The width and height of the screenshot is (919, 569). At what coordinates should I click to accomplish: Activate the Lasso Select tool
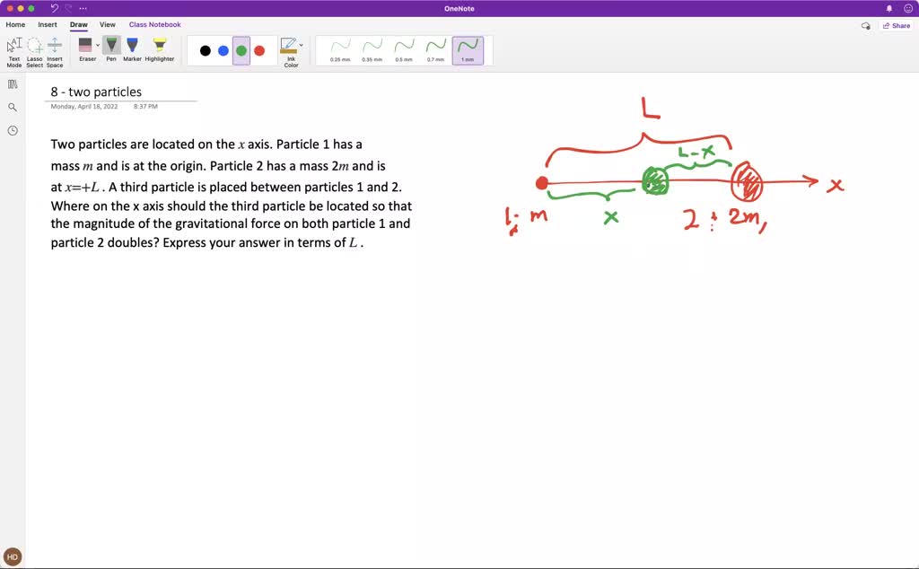34,49
